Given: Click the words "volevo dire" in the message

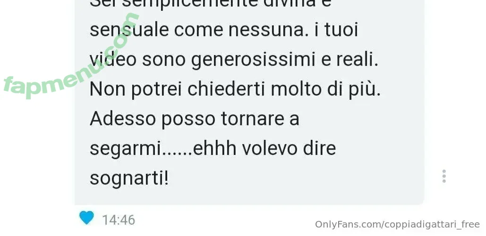Looking at the screenshot, I should pos(289,149).
